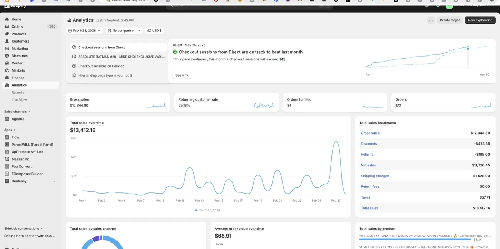
Task: Click the ABSOLUTE BATMAN insight down-arrow icon
Action: (x=74, y=57)
